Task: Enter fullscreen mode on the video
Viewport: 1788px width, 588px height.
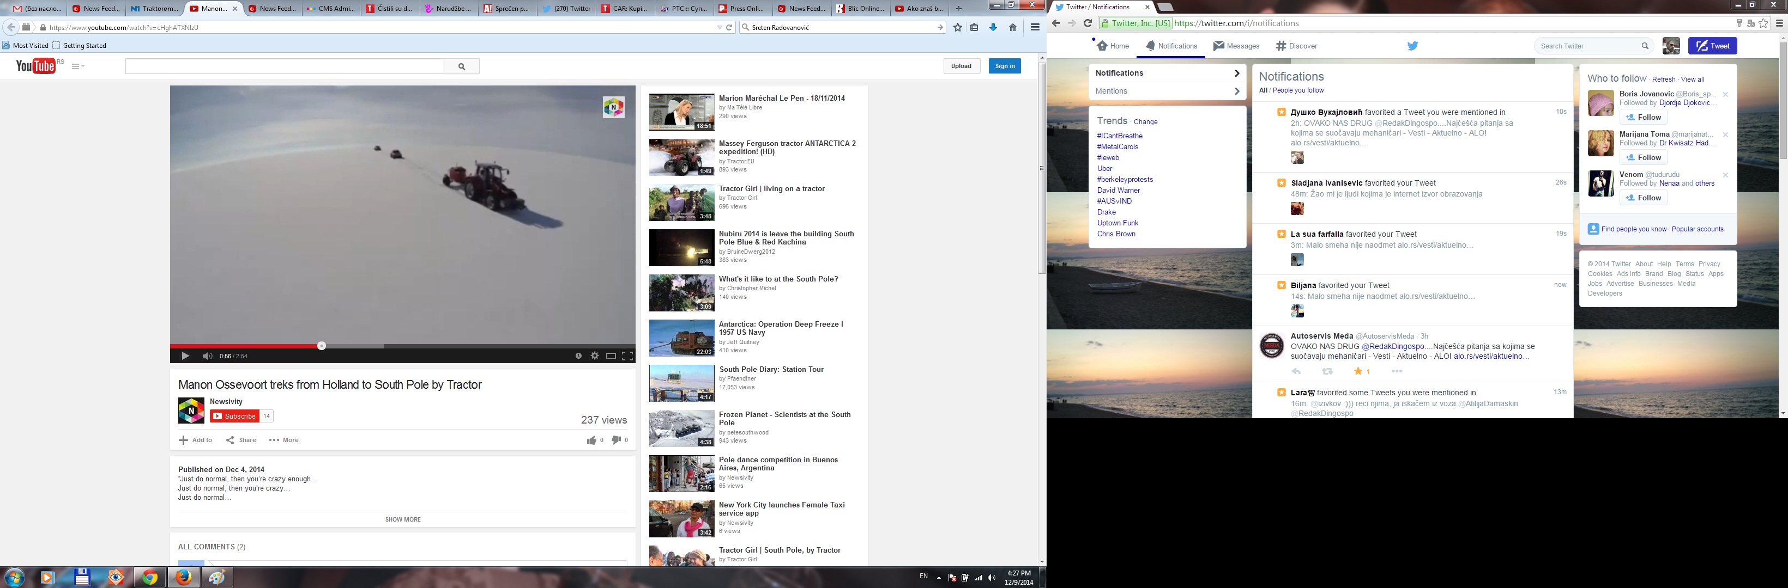Action: (627, 356)
